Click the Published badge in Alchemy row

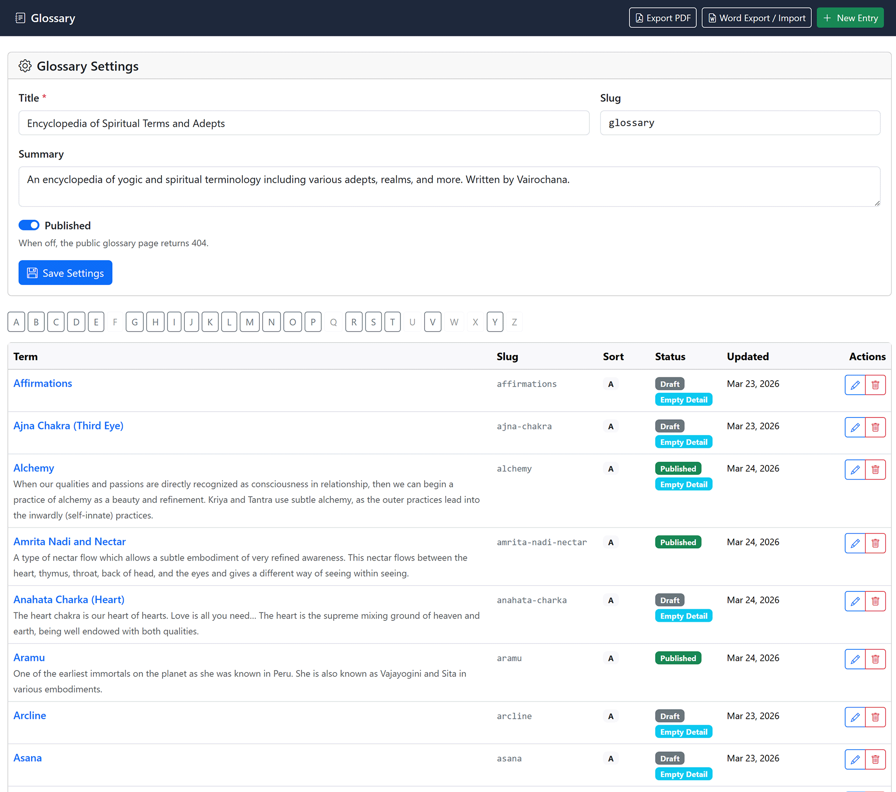(x=678, y=469)
